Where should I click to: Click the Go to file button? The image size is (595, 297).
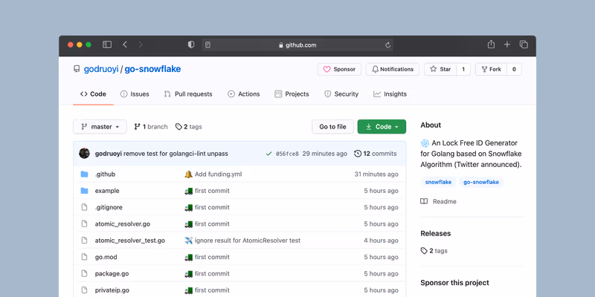[x=332, y=127]
